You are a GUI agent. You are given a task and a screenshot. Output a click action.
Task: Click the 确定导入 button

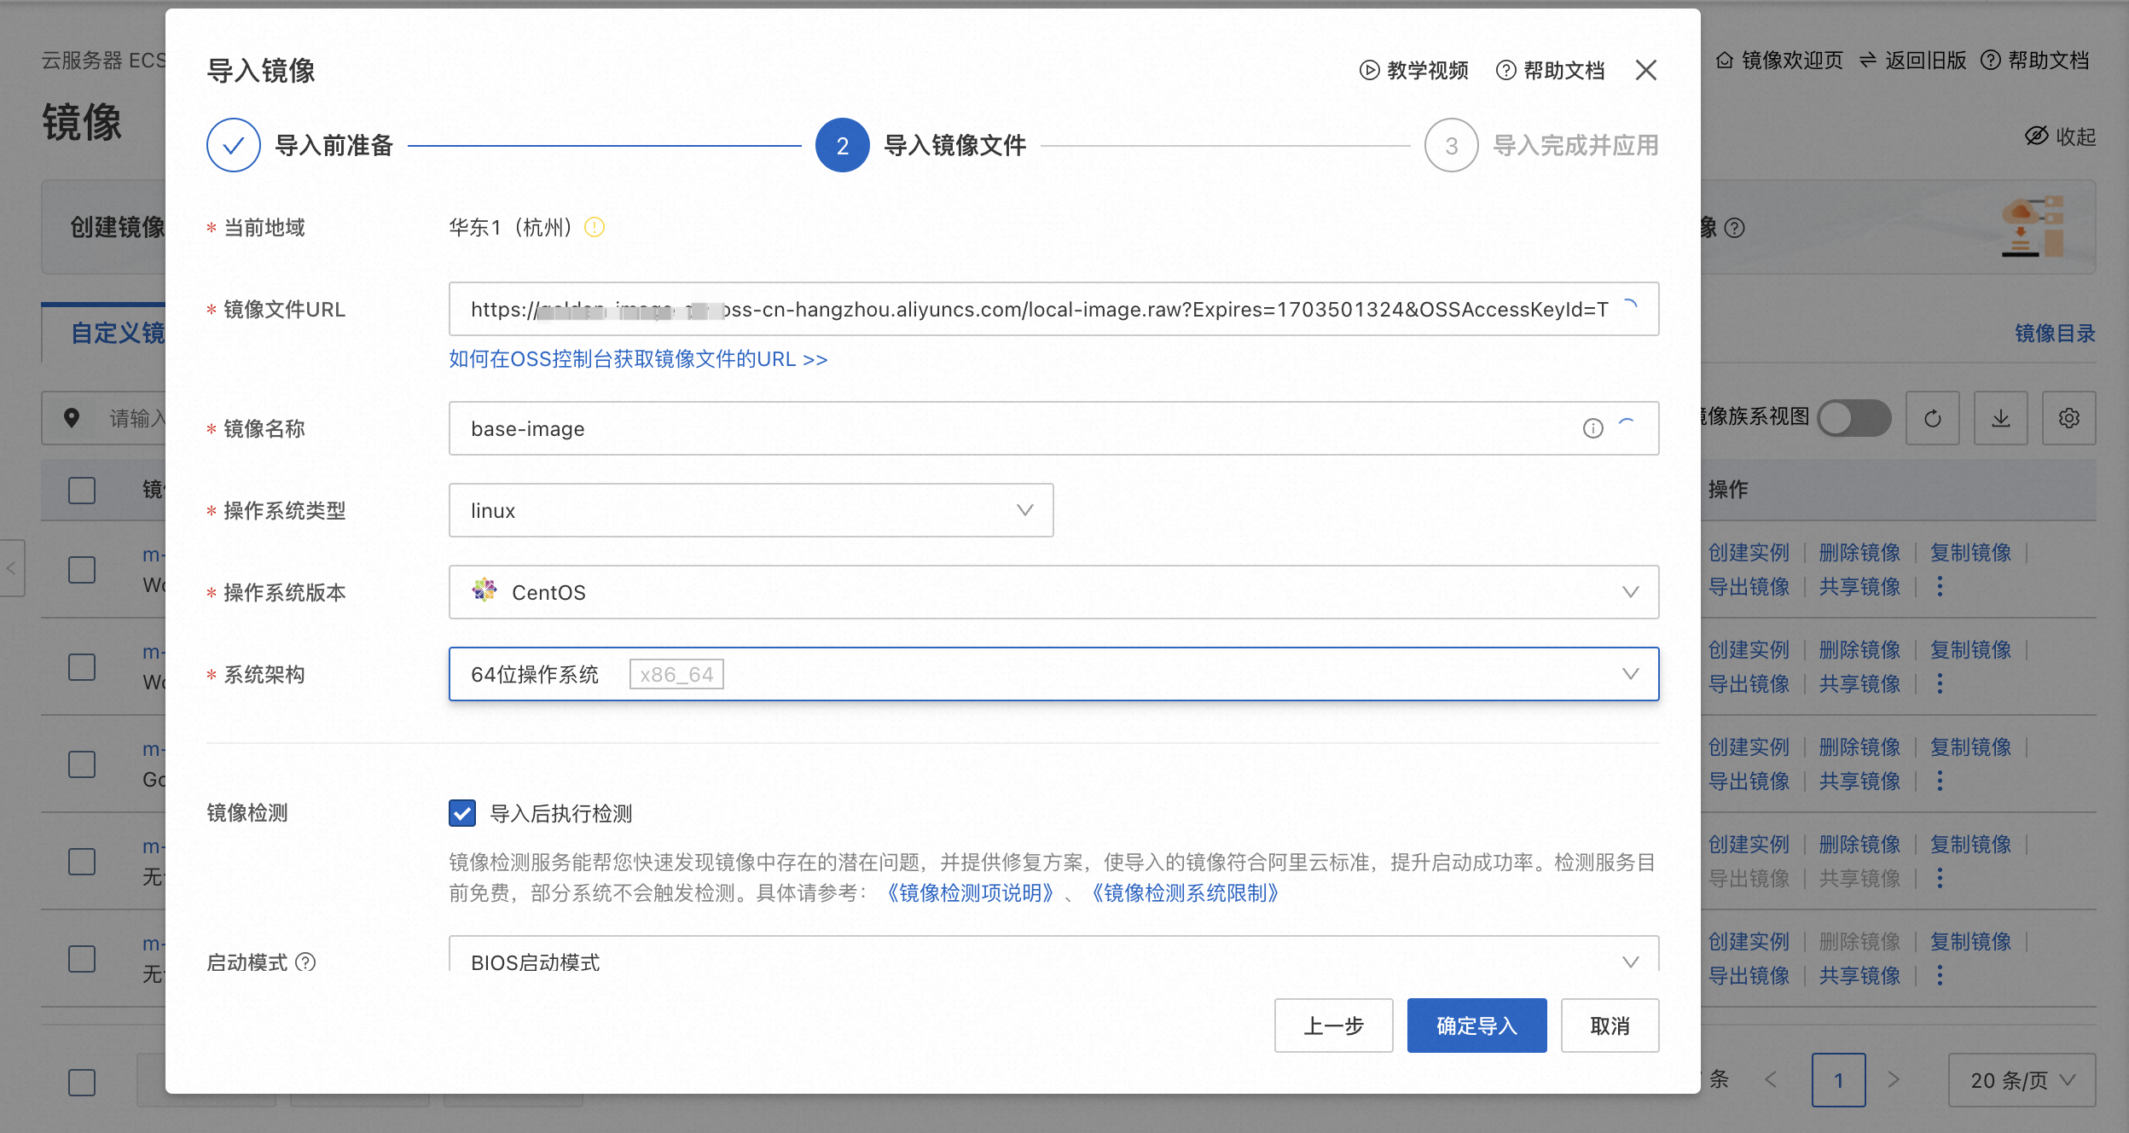tap(1476, 1026)
